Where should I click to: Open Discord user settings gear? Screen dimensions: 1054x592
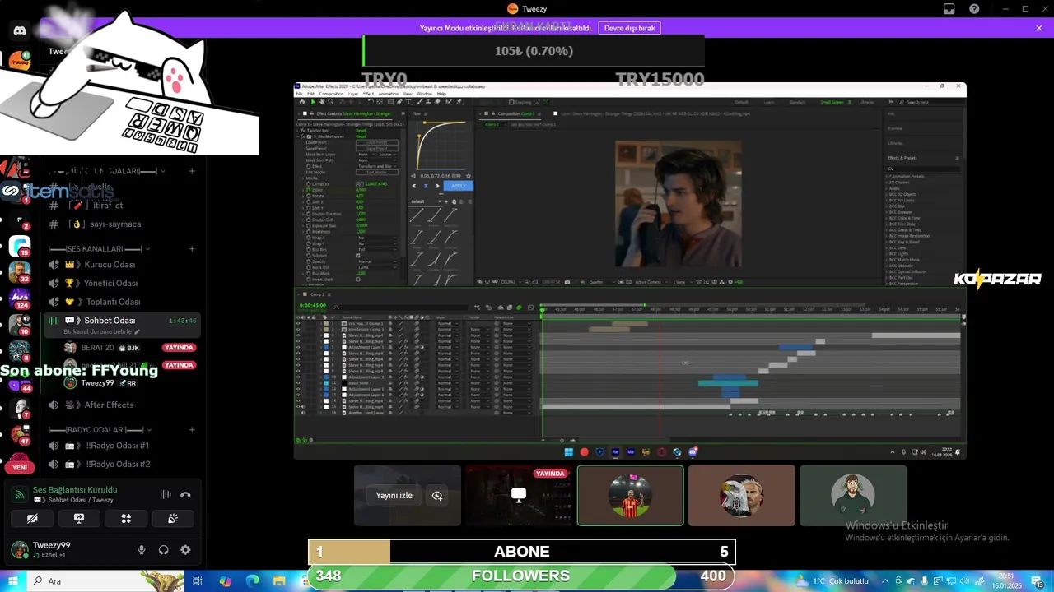(x=185, y=550)
